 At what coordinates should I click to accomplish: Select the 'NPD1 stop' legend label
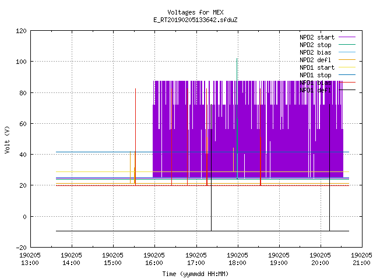point(315,75)
